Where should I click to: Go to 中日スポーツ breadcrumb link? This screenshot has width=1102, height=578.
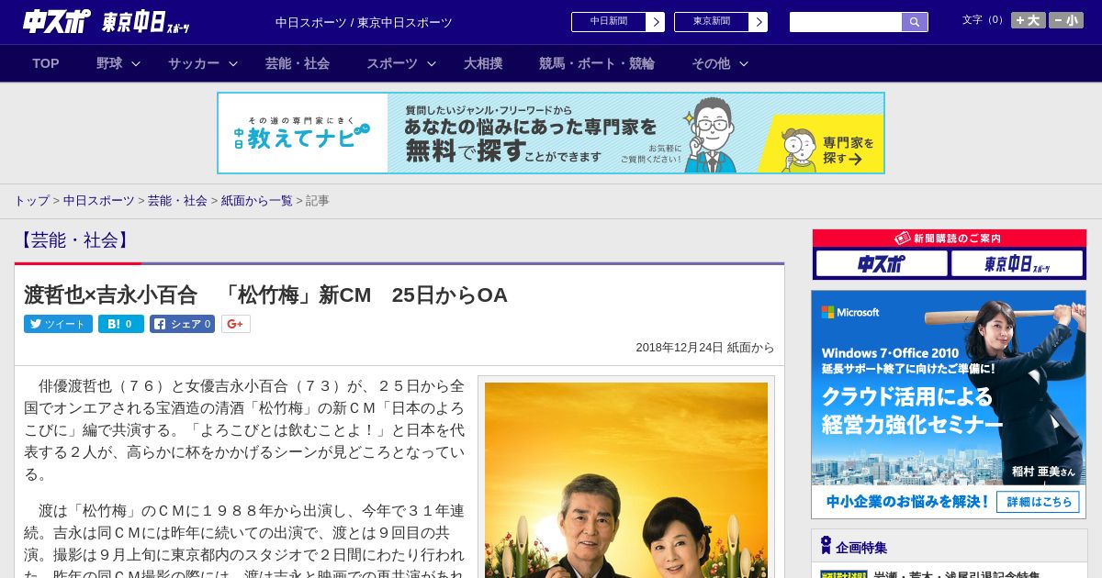pyautogui.click(x=99, y=200)
